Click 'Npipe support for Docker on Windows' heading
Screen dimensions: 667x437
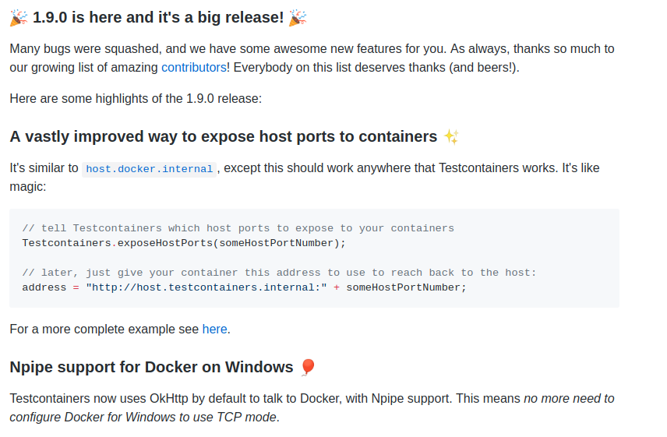click(x=151, y=367)
